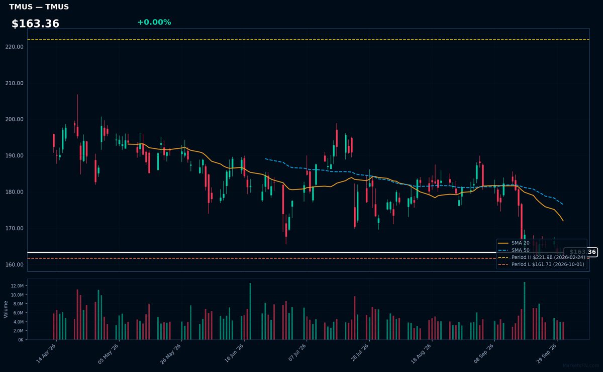Image resolution: width=603 pixels, height=372 pixels.
Task: Click the 210.00 price axis label
Action: pyautogui.click(x=15, y=83)
